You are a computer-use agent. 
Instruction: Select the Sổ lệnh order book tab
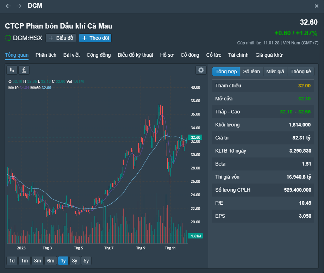tap(251, 72)
